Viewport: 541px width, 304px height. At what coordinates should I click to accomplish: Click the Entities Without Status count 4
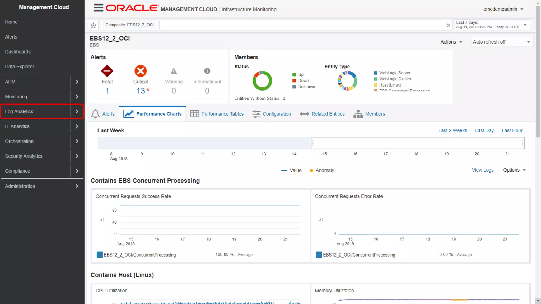point(284,99)
